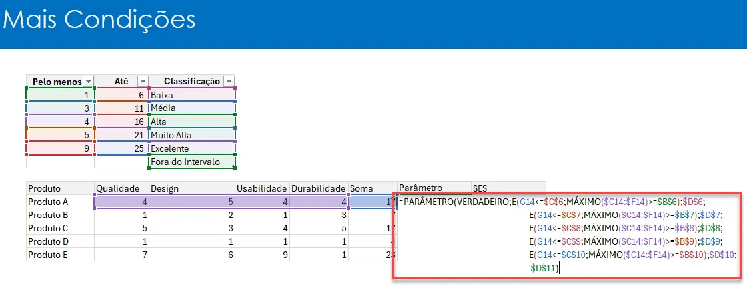The height and width of the screenshot is (288, 747).
Task: Select the Soma column header
Action: pyautogui.click(x=373, y=188)
